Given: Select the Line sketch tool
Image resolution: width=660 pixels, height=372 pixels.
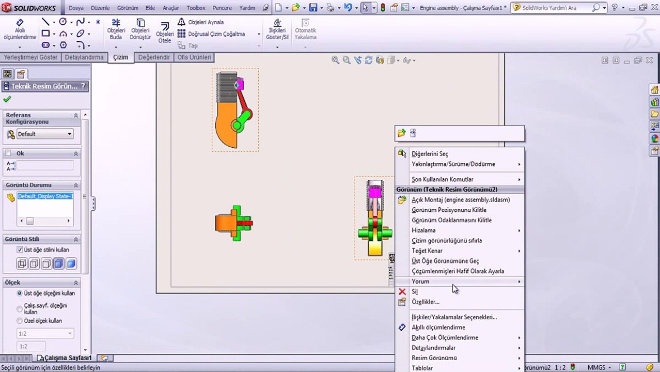Looking at the screenshot, I should (x=45, y=22).
